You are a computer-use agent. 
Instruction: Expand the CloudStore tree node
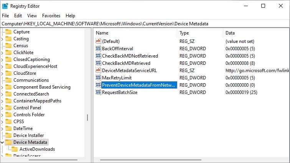[3, 73]
